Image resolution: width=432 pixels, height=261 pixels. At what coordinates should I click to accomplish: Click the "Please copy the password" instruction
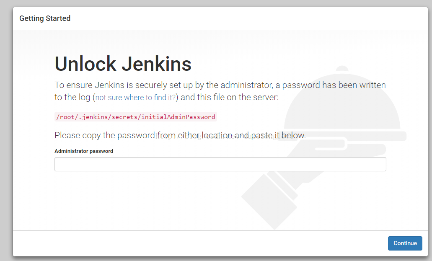180,135
